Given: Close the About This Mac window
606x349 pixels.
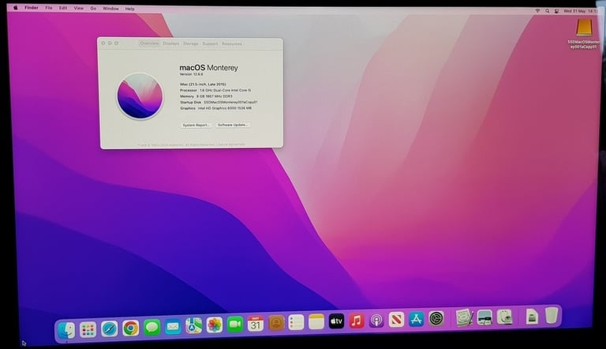Looking at the screenshot, I should pos(103,43).
